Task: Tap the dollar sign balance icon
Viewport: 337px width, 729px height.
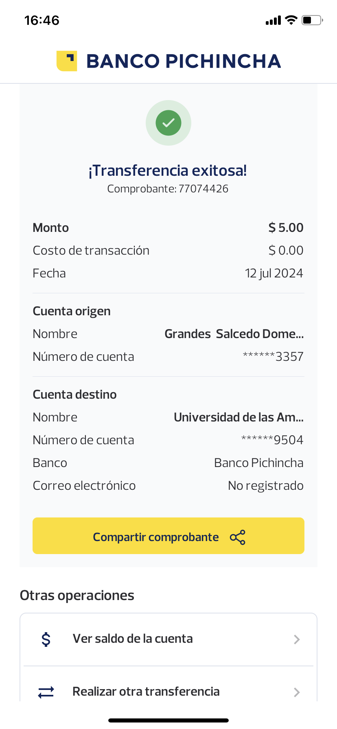Action: click(x=46, y=639)
